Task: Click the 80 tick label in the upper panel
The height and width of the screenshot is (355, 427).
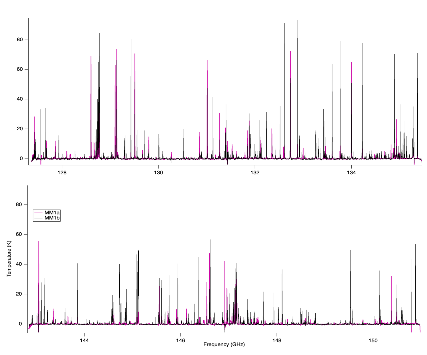Action: click(x=20, y=40)
